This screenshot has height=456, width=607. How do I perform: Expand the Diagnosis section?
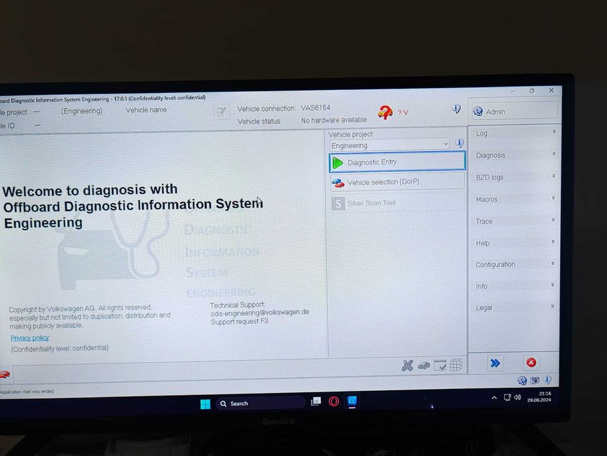tap(515, 155)
